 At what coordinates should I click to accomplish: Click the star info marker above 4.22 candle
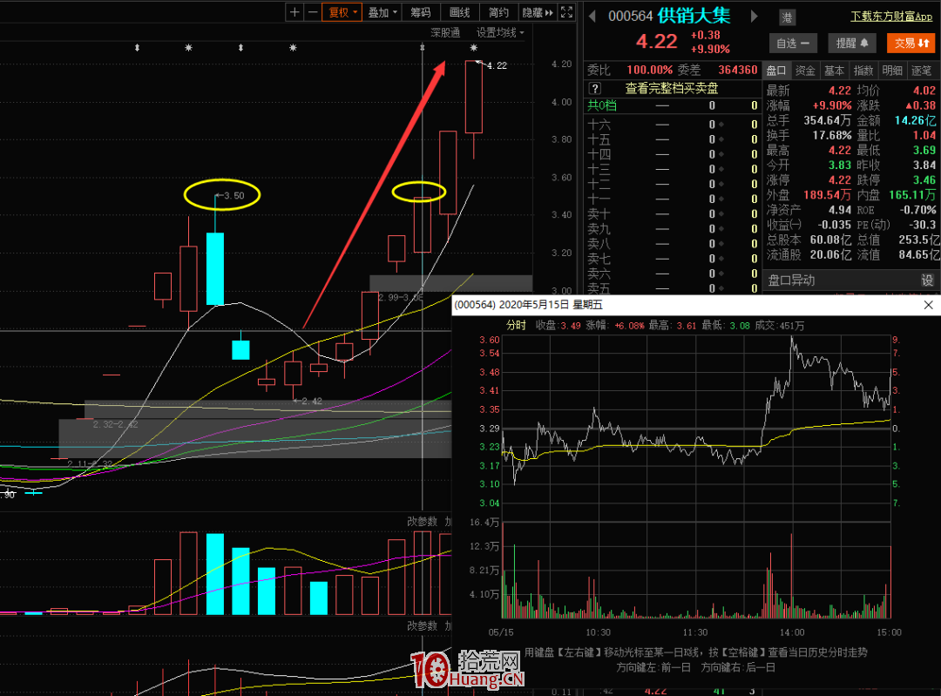[473, 47]
